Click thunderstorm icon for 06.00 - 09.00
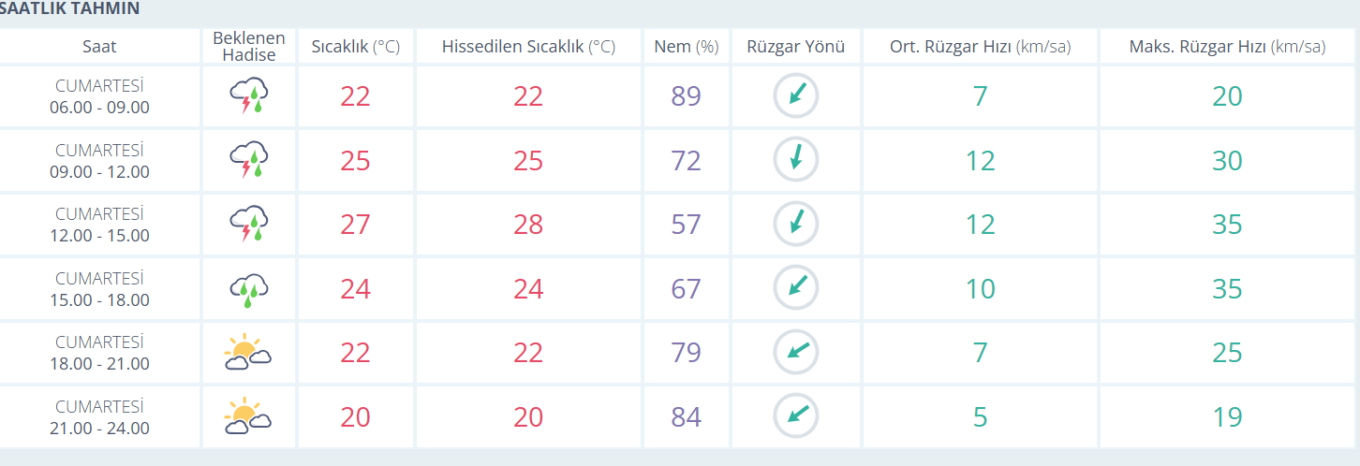1360x466 pixels. [x=249, y=96]
